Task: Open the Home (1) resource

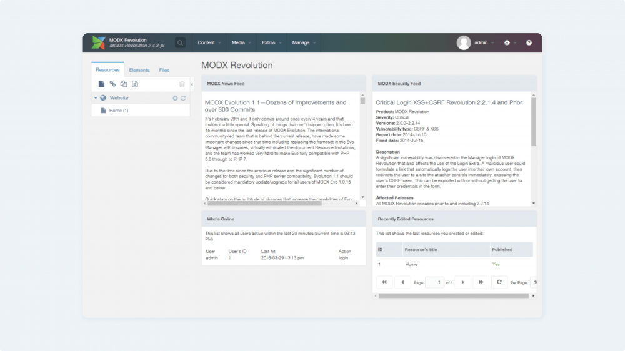Action: click(x=119, y=111)
